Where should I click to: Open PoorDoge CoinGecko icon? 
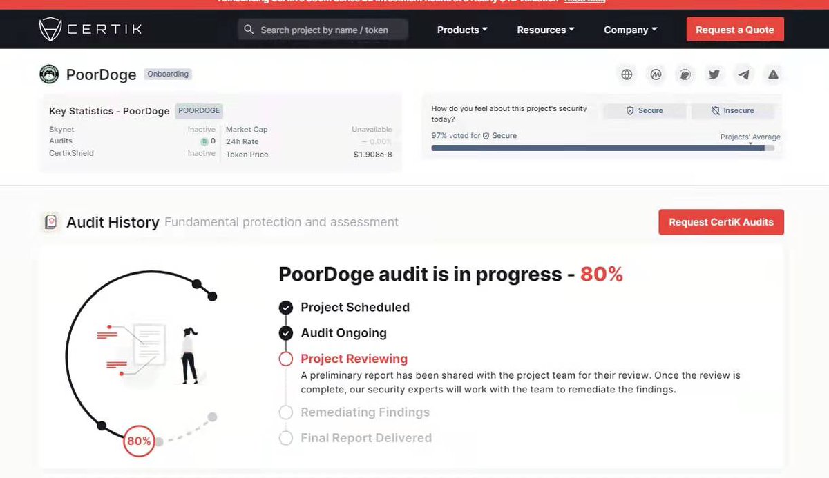coord(685,74)
